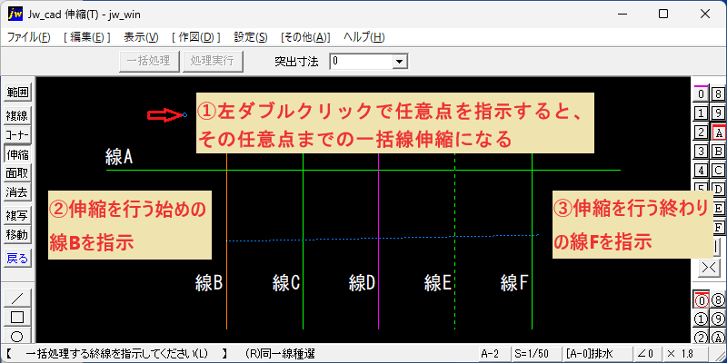Toggle layer 0 button in layer panel

point(702,94)
